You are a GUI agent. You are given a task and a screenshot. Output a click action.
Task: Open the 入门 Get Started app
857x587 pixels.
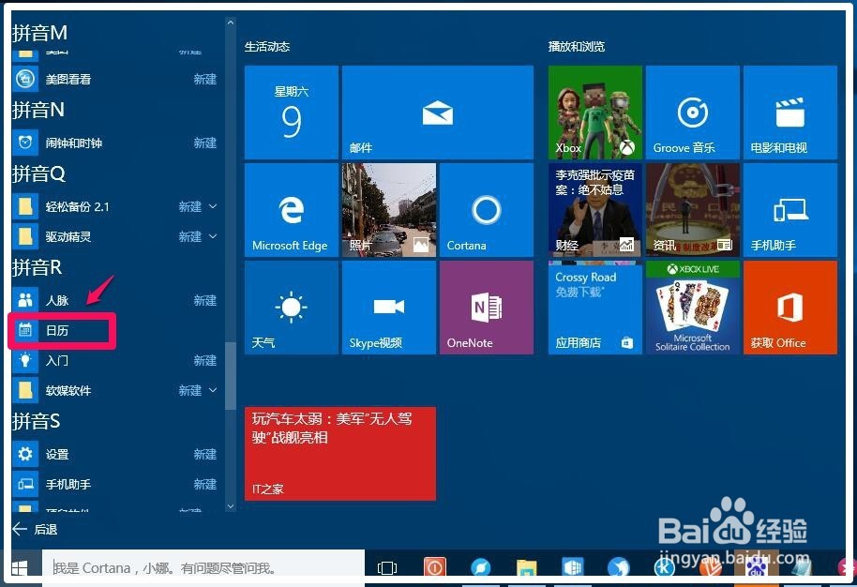tap(114, 360)
